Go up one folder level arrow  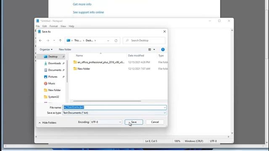tap(60, 41)
